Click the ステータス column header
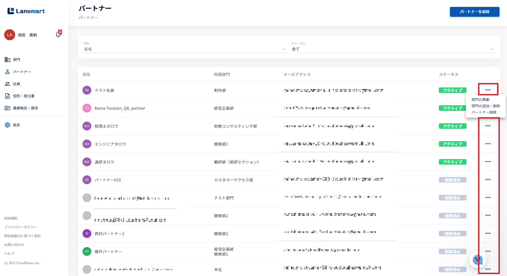The image size is (507, 276). point(449,74)
